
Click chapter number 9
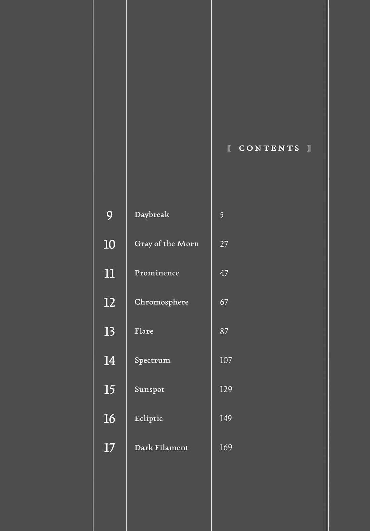click(x=109, y=215)
